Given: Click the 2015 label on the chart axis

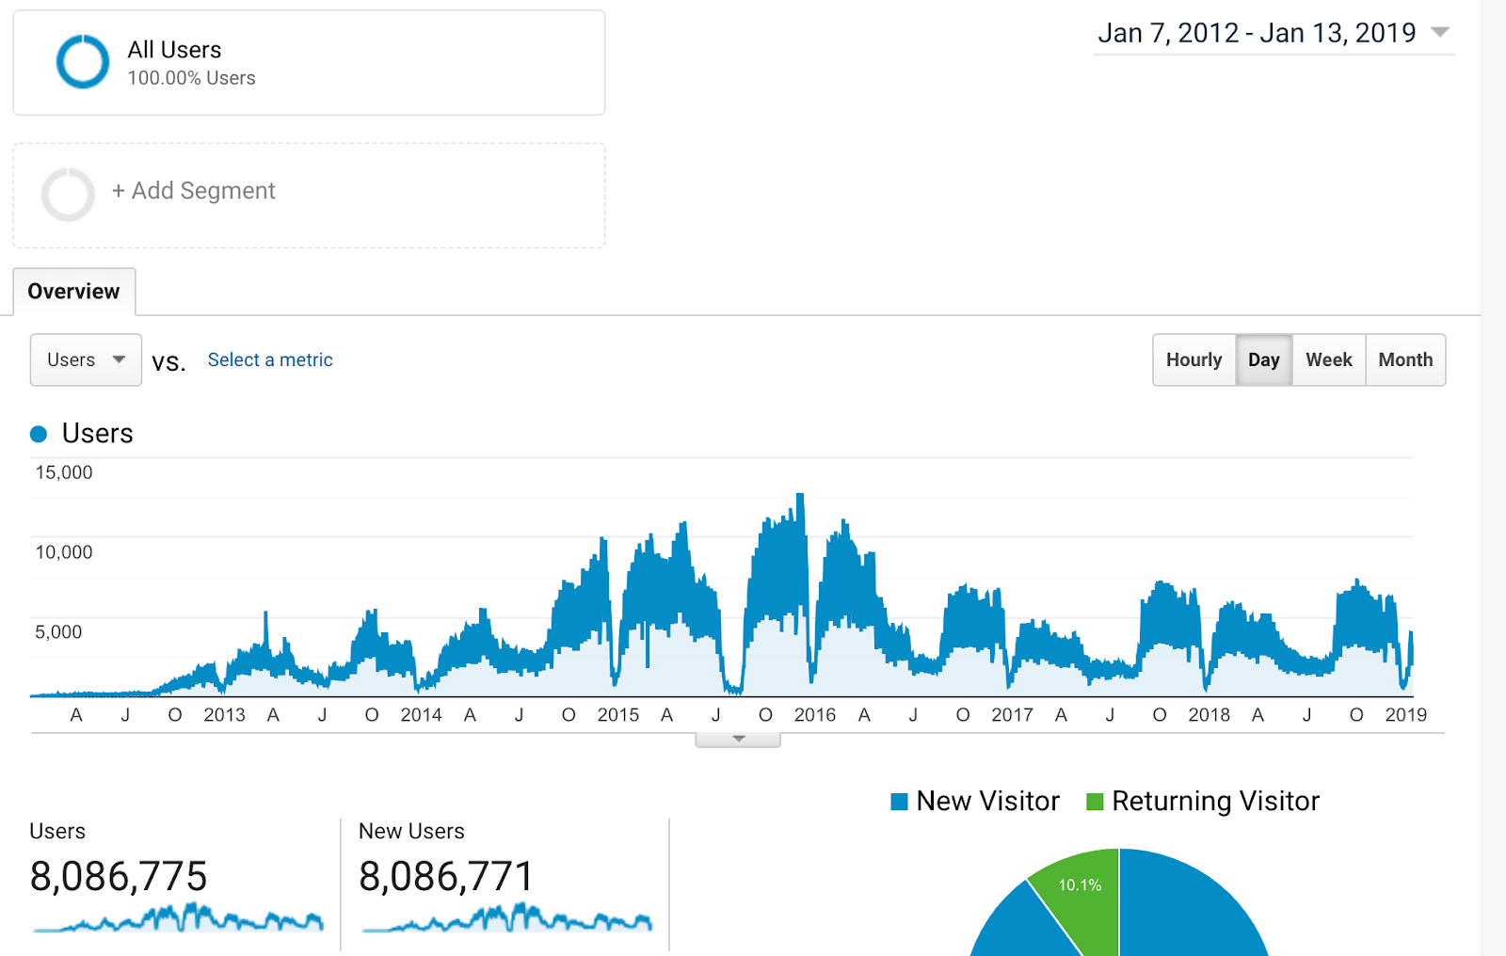Looking at the screenshot, I should 618,715.
